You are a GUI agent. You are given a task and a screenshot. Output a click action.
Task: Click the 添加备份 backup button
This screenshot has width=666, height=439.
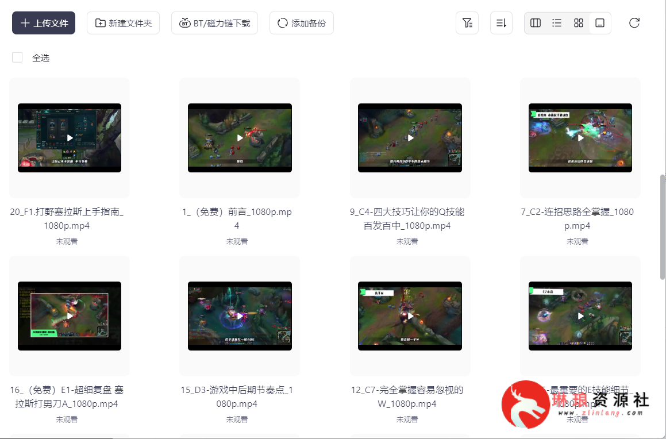302,23
